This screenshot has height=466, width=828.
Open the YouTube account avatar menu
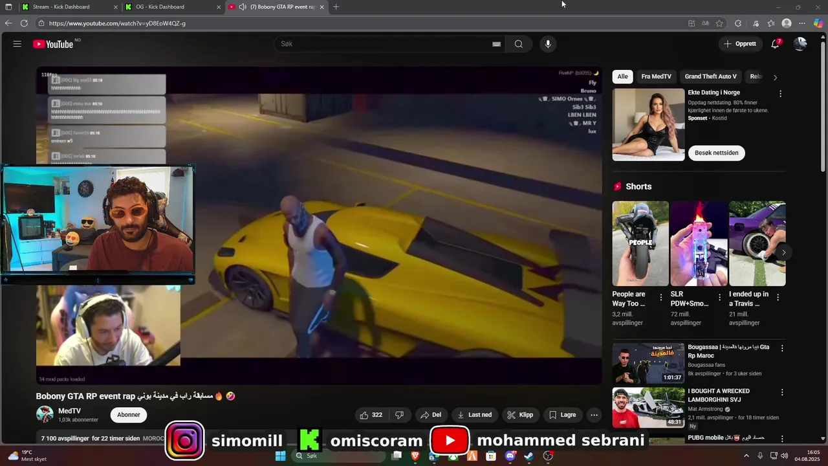tap(800, 44)
